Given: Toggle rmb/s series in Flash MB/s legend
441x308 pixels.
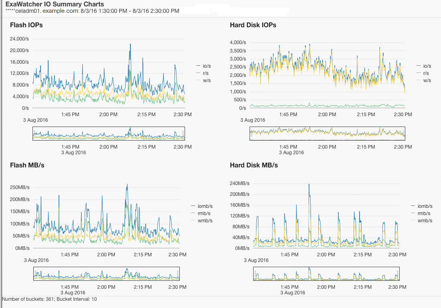Looking at the screenshot, I should (201, 213).
